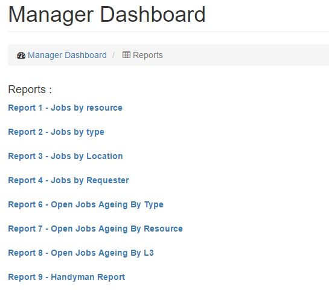The image size is (329, 292).
Task: Click empty gray area of breadcrumb bar
Action: 246,55
